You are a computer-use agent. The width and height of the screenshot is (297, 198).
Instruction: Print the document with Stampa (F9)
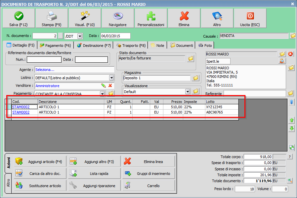(52, 19)
